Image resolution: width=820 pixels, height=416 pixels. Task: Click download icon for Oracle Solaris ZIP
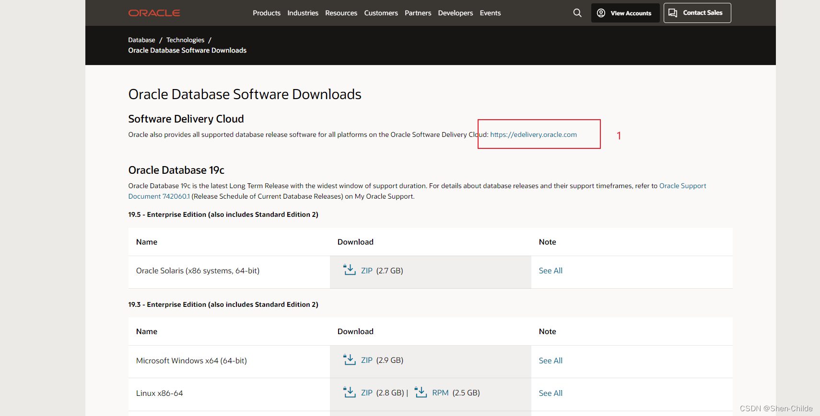pos(350,270)
